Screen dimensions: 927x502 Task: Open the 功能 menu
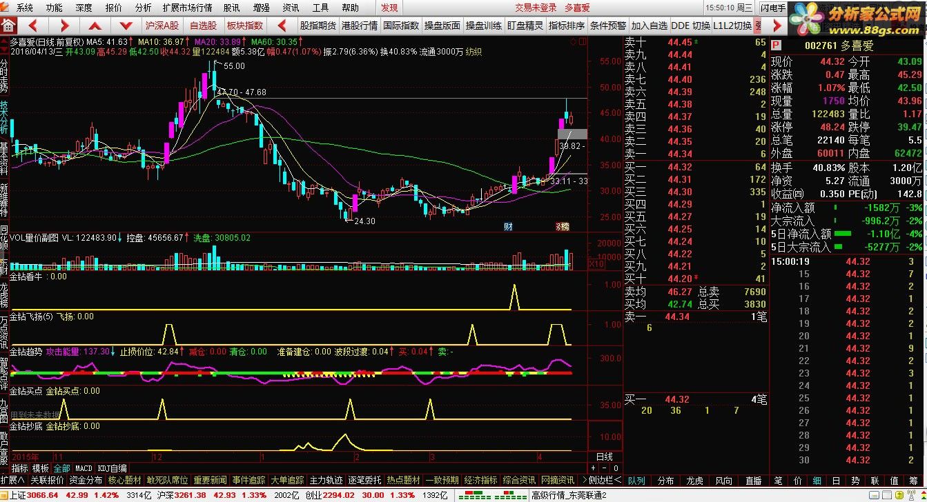54,8
